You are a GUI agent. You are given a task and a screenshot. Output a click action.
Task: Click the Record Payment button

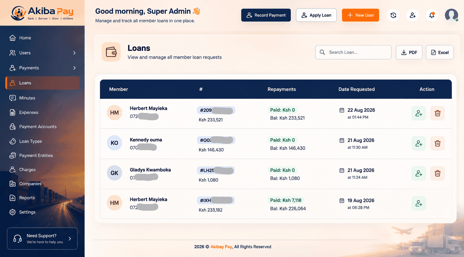266,15
